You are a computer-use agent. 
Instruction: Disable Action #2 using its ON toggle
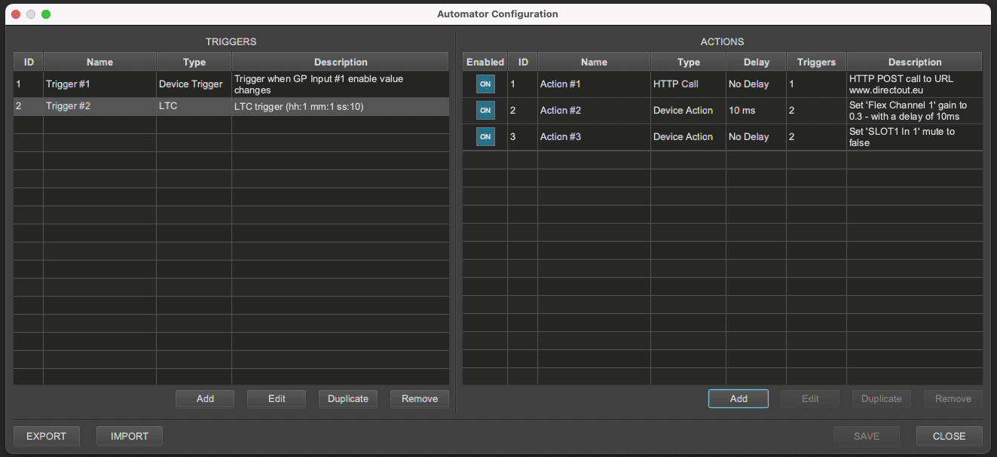pyautogui.click(x=485, y=111)
